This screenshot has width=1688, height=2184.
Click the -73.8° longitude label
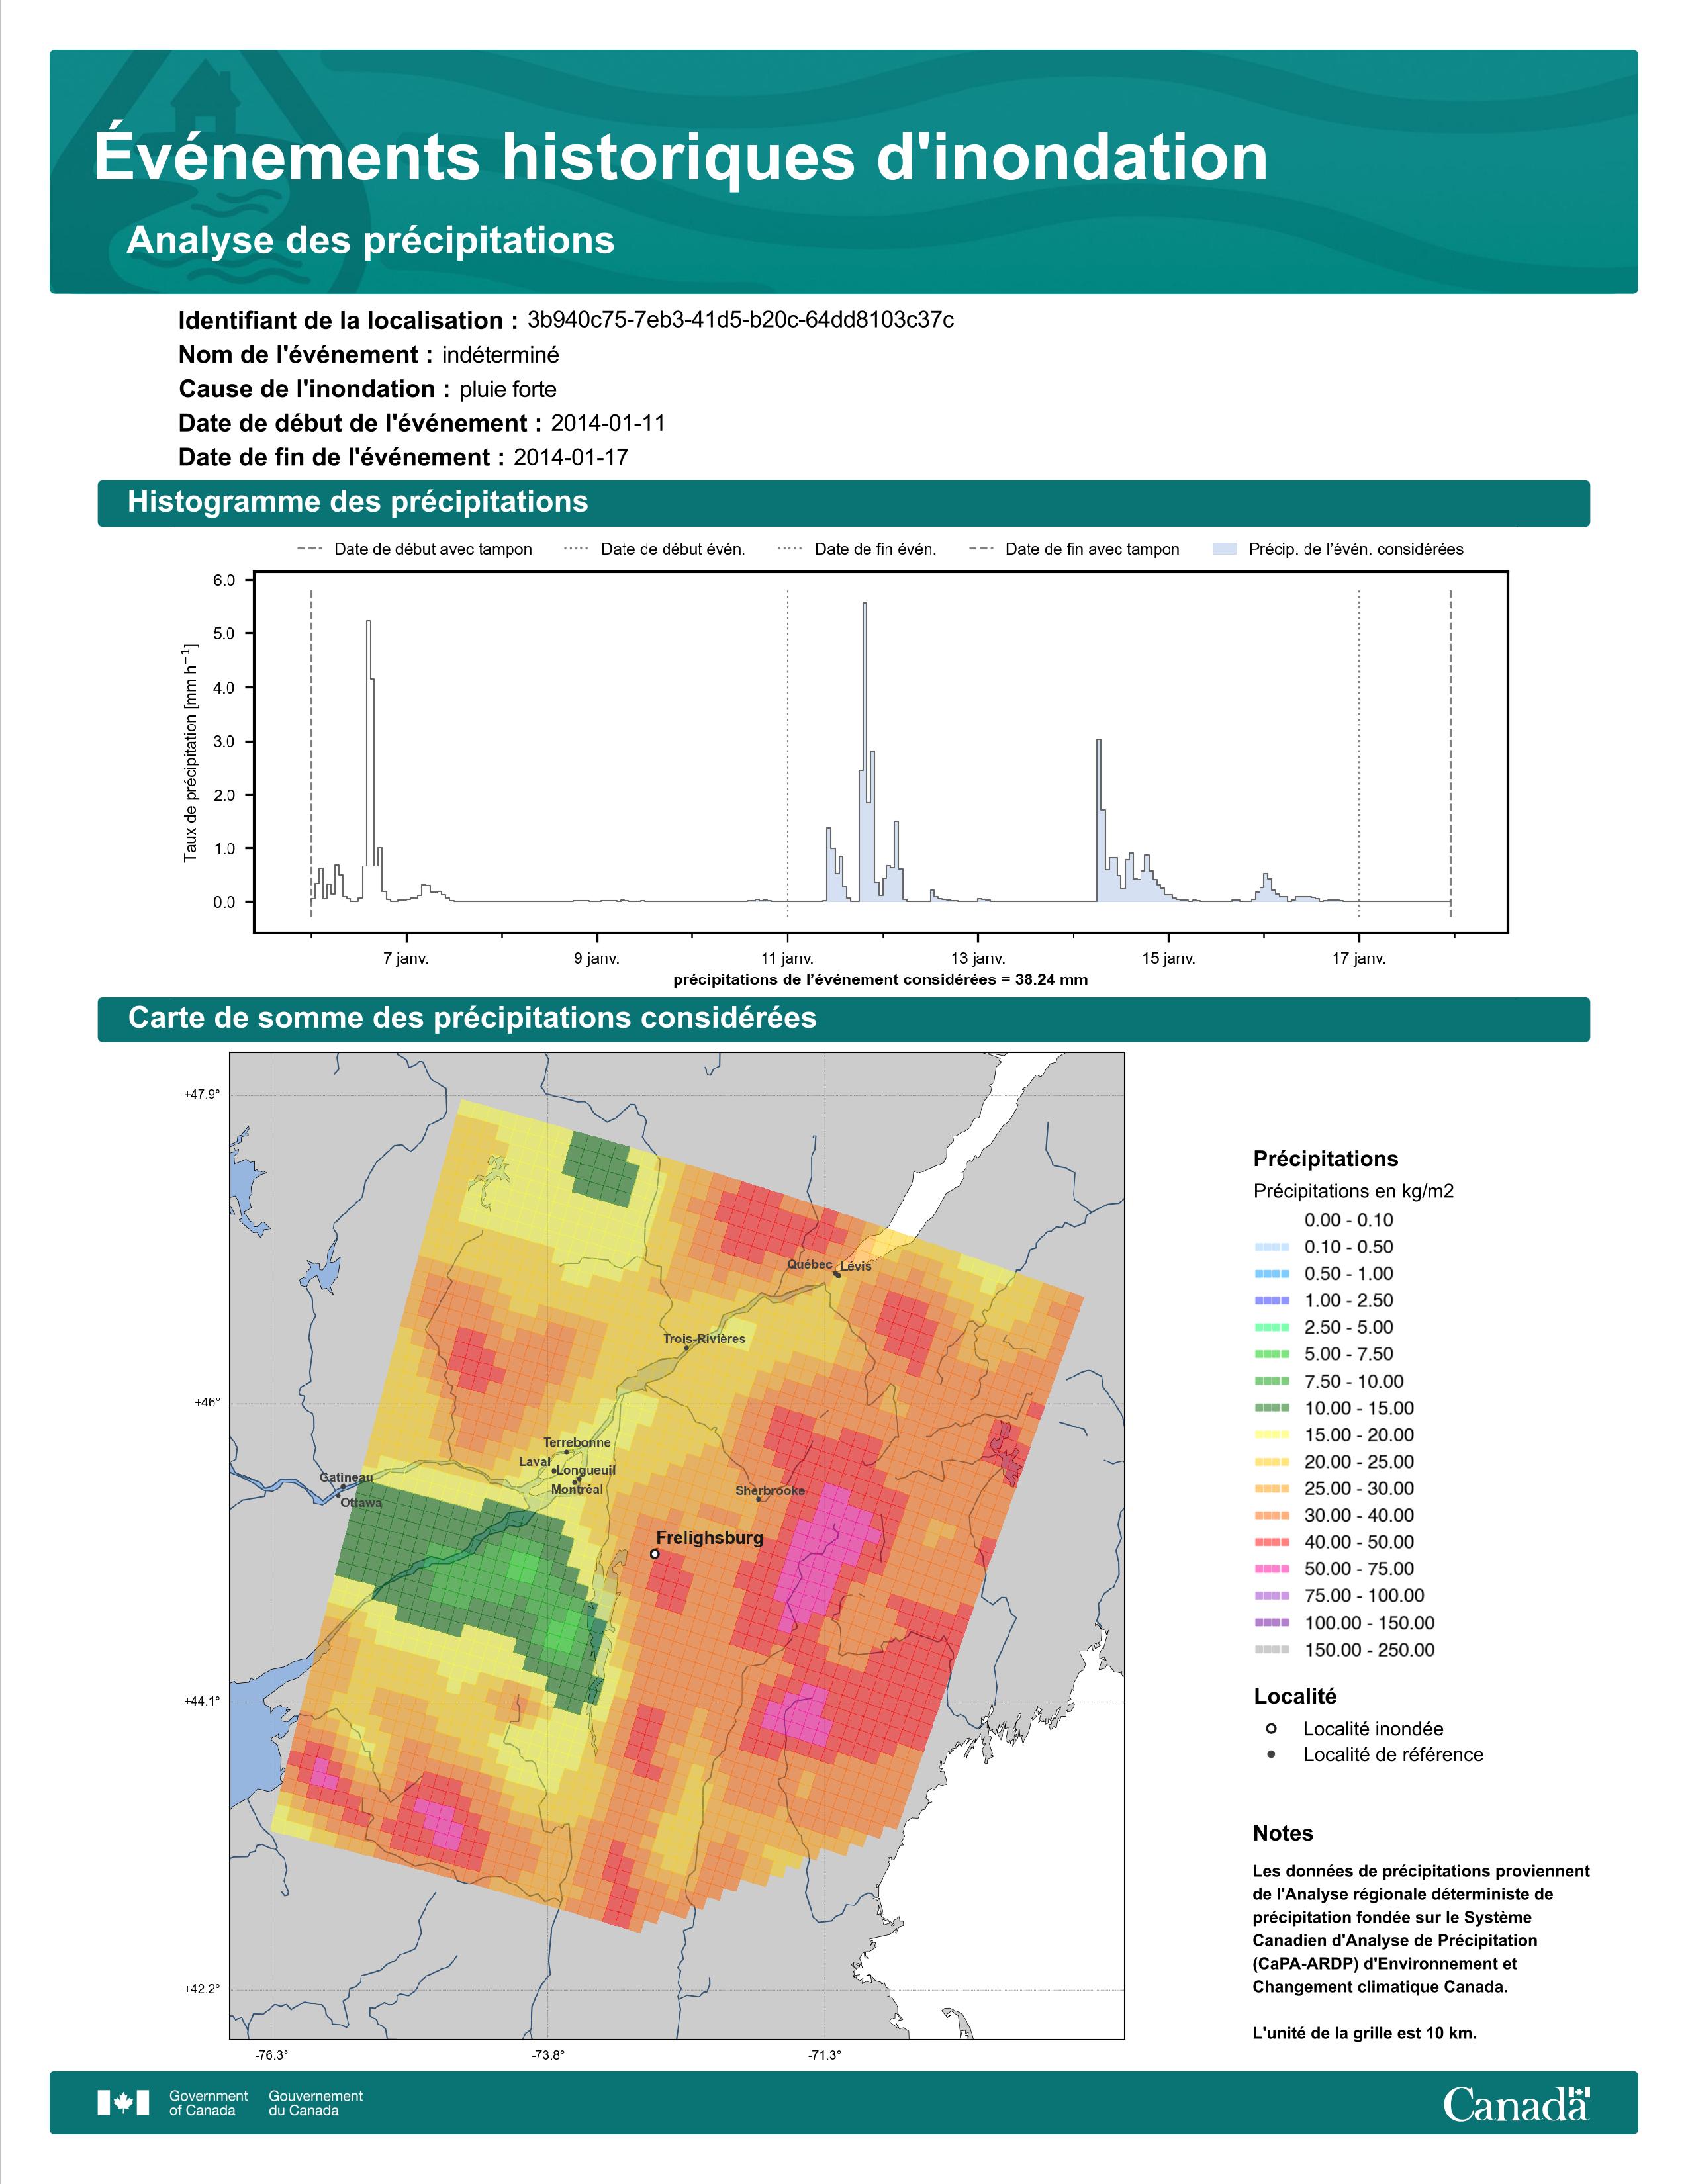pyautogui.click(x=547, y=2055)
